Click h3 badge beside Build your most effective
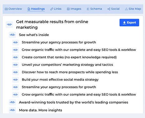The width and height of the screenshot is (145, 118). pos(15,80)
